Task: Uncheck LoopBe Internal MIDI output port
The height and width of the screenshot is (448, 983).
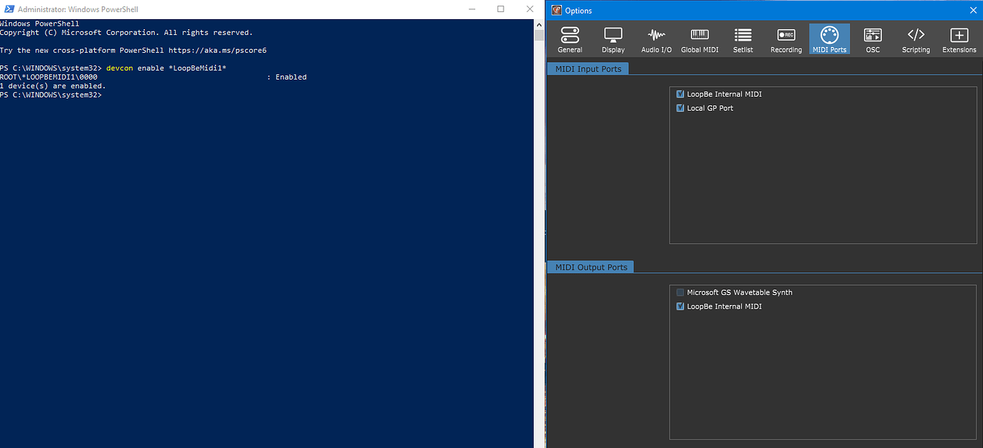Action: 680,306
